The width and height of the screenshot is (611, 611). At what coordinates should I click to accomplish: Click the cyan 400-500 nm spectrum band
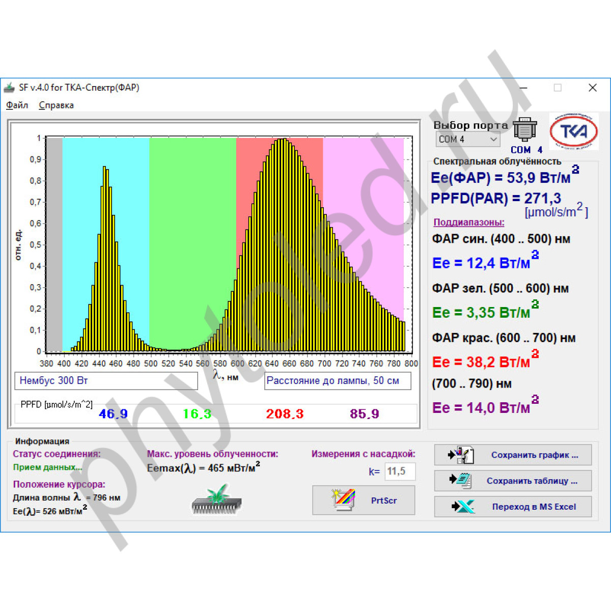click(81, 229)
